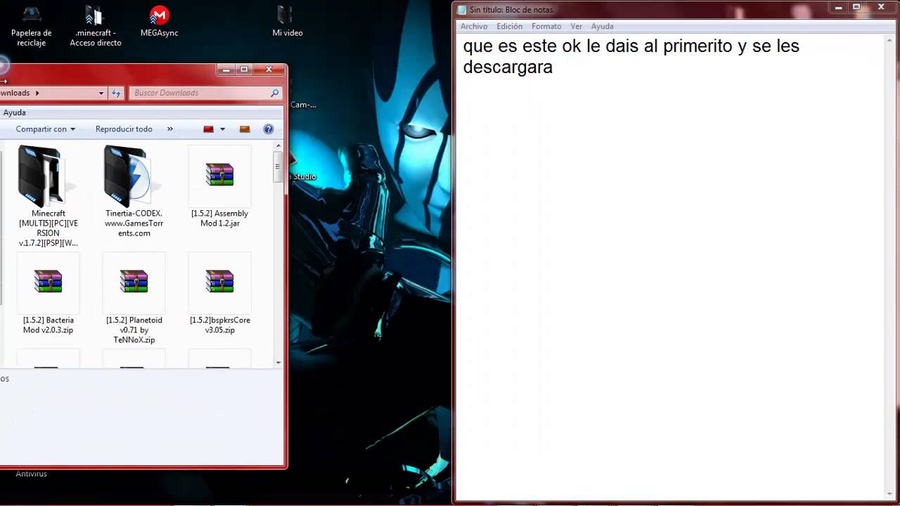Click the search magnifier in Buscar Downloads
This screenshot has height=506, width=900.
(x=274, y=93)
